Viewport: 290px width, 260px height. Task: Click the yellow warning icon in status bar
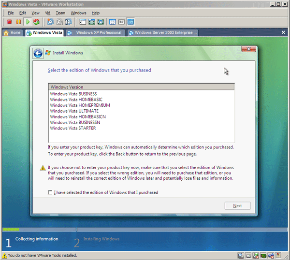tap(4, 256)
